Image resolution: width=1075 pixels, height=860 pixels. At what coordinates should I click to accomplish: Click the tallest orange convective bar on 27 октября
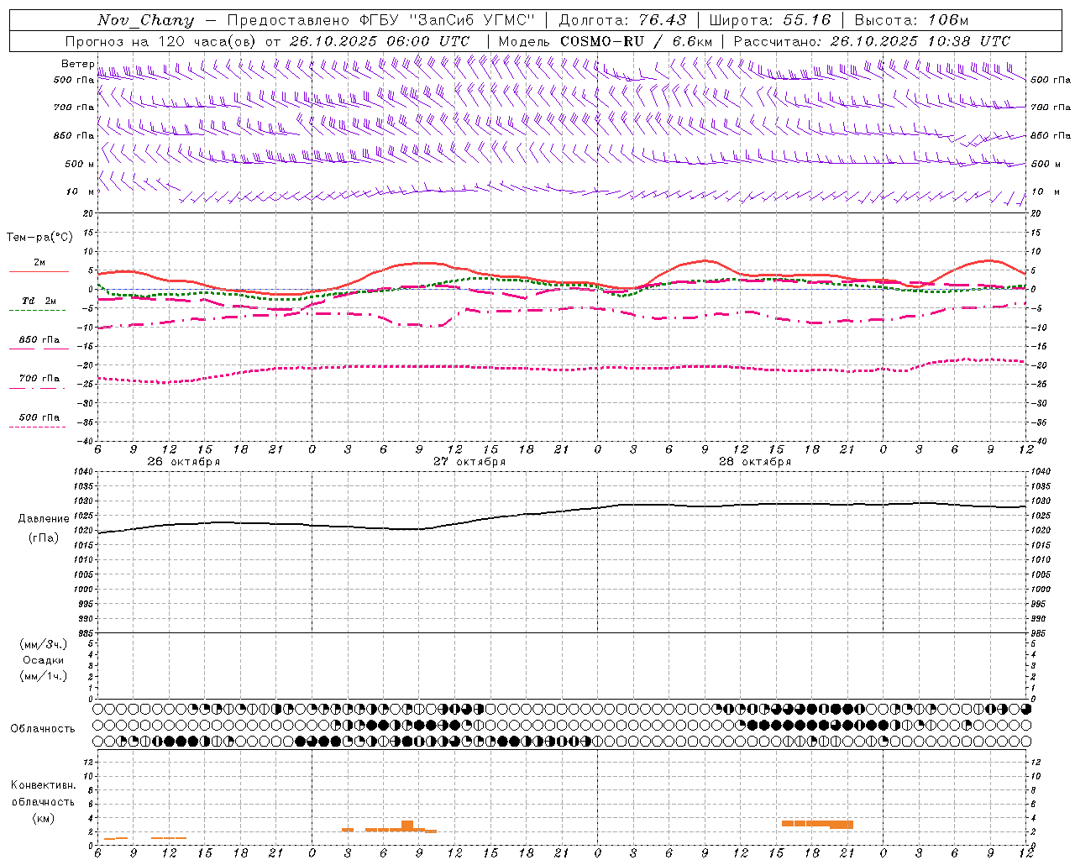coord(407,826)
